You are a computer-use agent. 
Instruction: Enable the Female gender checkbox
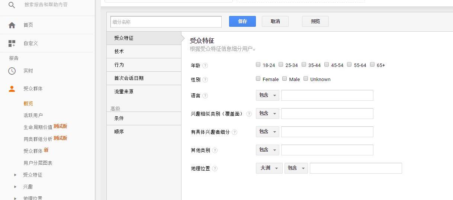(258, 78)
